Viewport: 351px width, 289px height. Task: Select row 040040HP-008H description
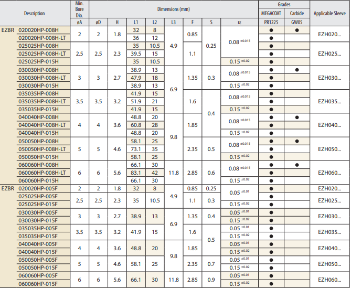tap(38, 117)
